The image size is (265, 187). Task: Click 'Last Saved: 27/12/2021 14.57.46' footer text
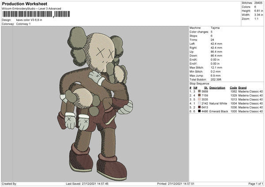87,183
